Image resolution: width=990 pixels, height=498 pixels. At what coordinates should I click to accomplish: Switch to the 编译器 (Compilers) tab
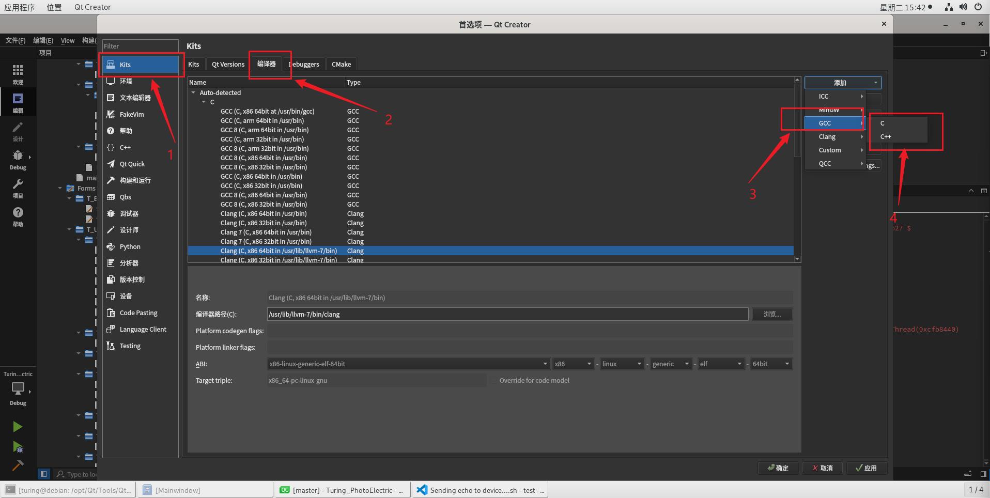(267, 64)
